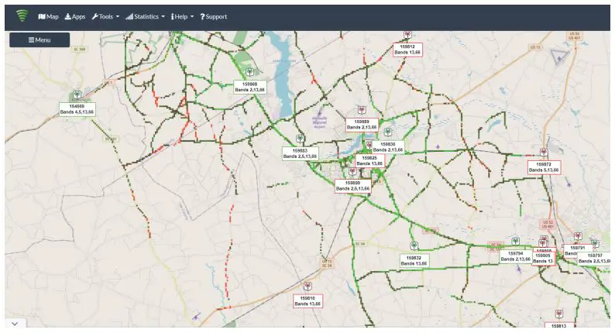Image resolution: width=615 pixels, height=333 pixels.
Task: Click the 159805 Bands 13 label
Action: tap(544, 259)
